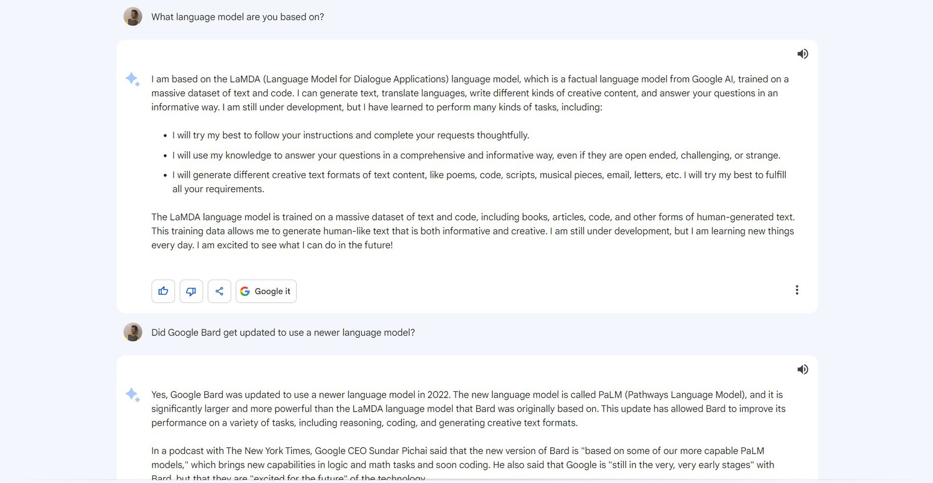The height and width of the screenshot is (483, 933).
Task: Open the three-dot more options menu
Action: [797, 290]
